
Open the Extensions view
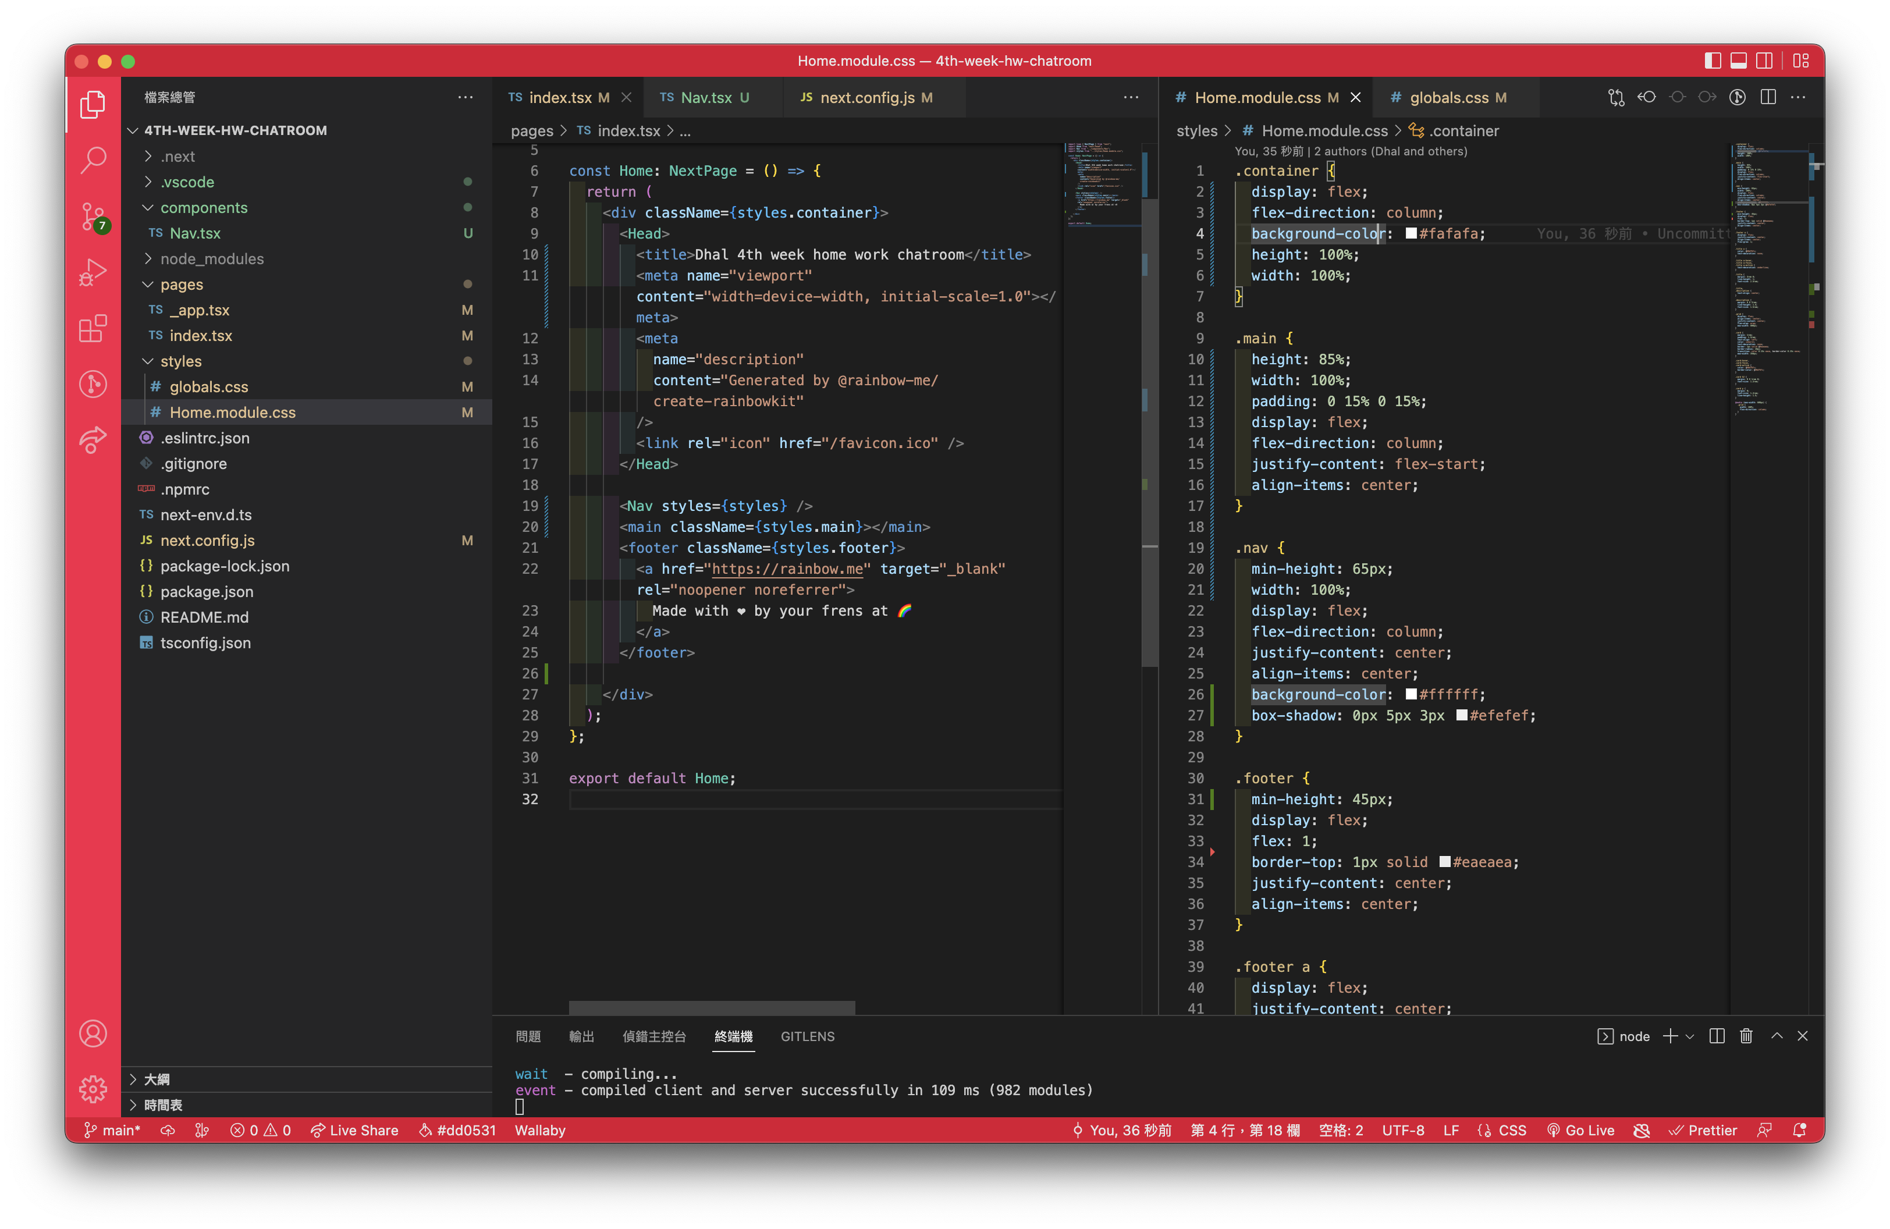click(93, 328)
